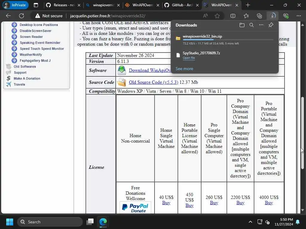Open Fsphpgallery Mod J link

[35, 61]
